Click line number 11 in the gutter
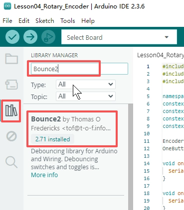 coord(147,141)
